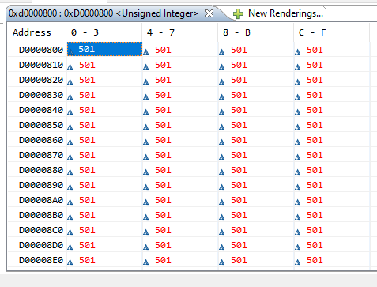Viewport: 377px width, 287px height.
Task: Select 501 value at D00008D0 column 4-7
Action: [163, 245]
